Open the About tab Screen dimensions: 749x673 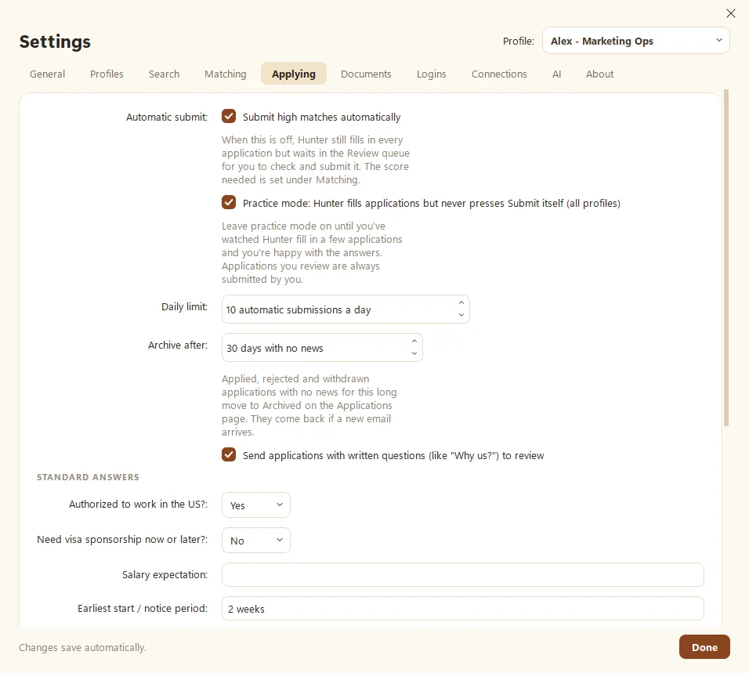599,74
